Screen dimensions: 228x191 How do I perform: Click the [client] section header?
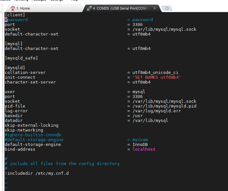[15, 15]
